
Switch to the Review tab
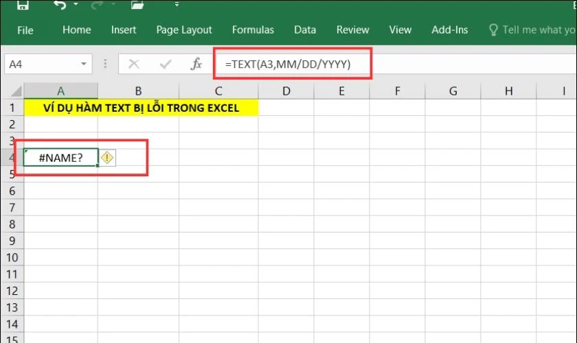(x=352, y=29)
